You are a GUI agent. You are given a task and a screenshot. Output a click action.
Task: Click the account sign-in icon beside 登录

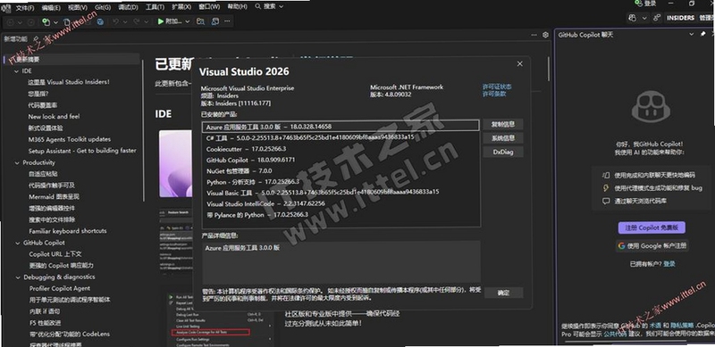tap(638, 4)
